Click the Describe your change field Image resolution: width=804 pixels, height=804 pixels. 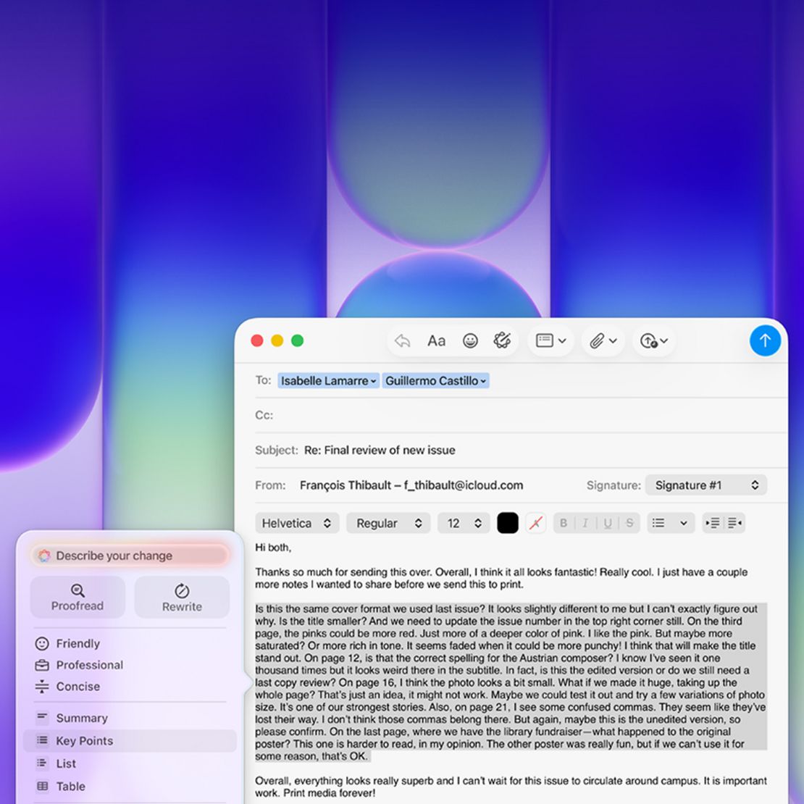(x=130, y=556)
